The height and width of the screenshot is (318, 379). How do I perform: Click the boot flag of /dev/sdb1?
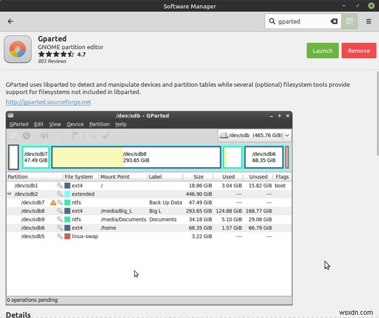click(x=280, y=185)
